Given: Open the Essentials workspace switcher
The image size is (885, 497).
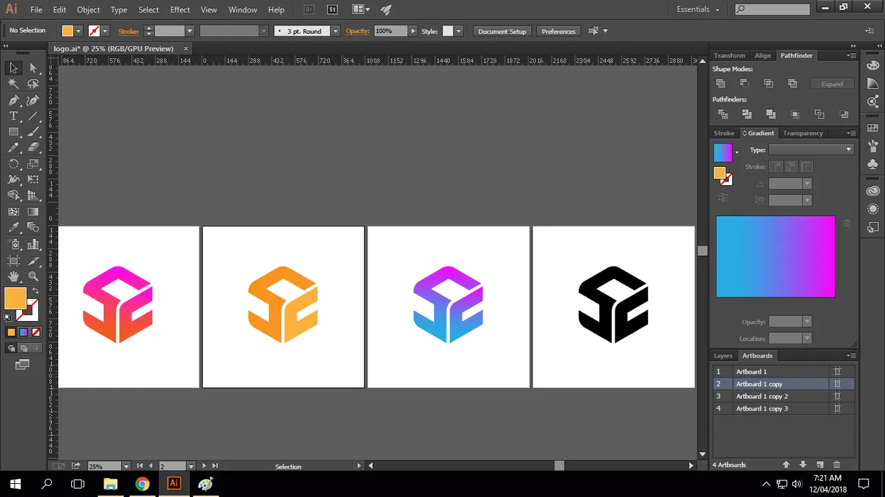Looking at the screenshot, I should click(x=698, y=10).
